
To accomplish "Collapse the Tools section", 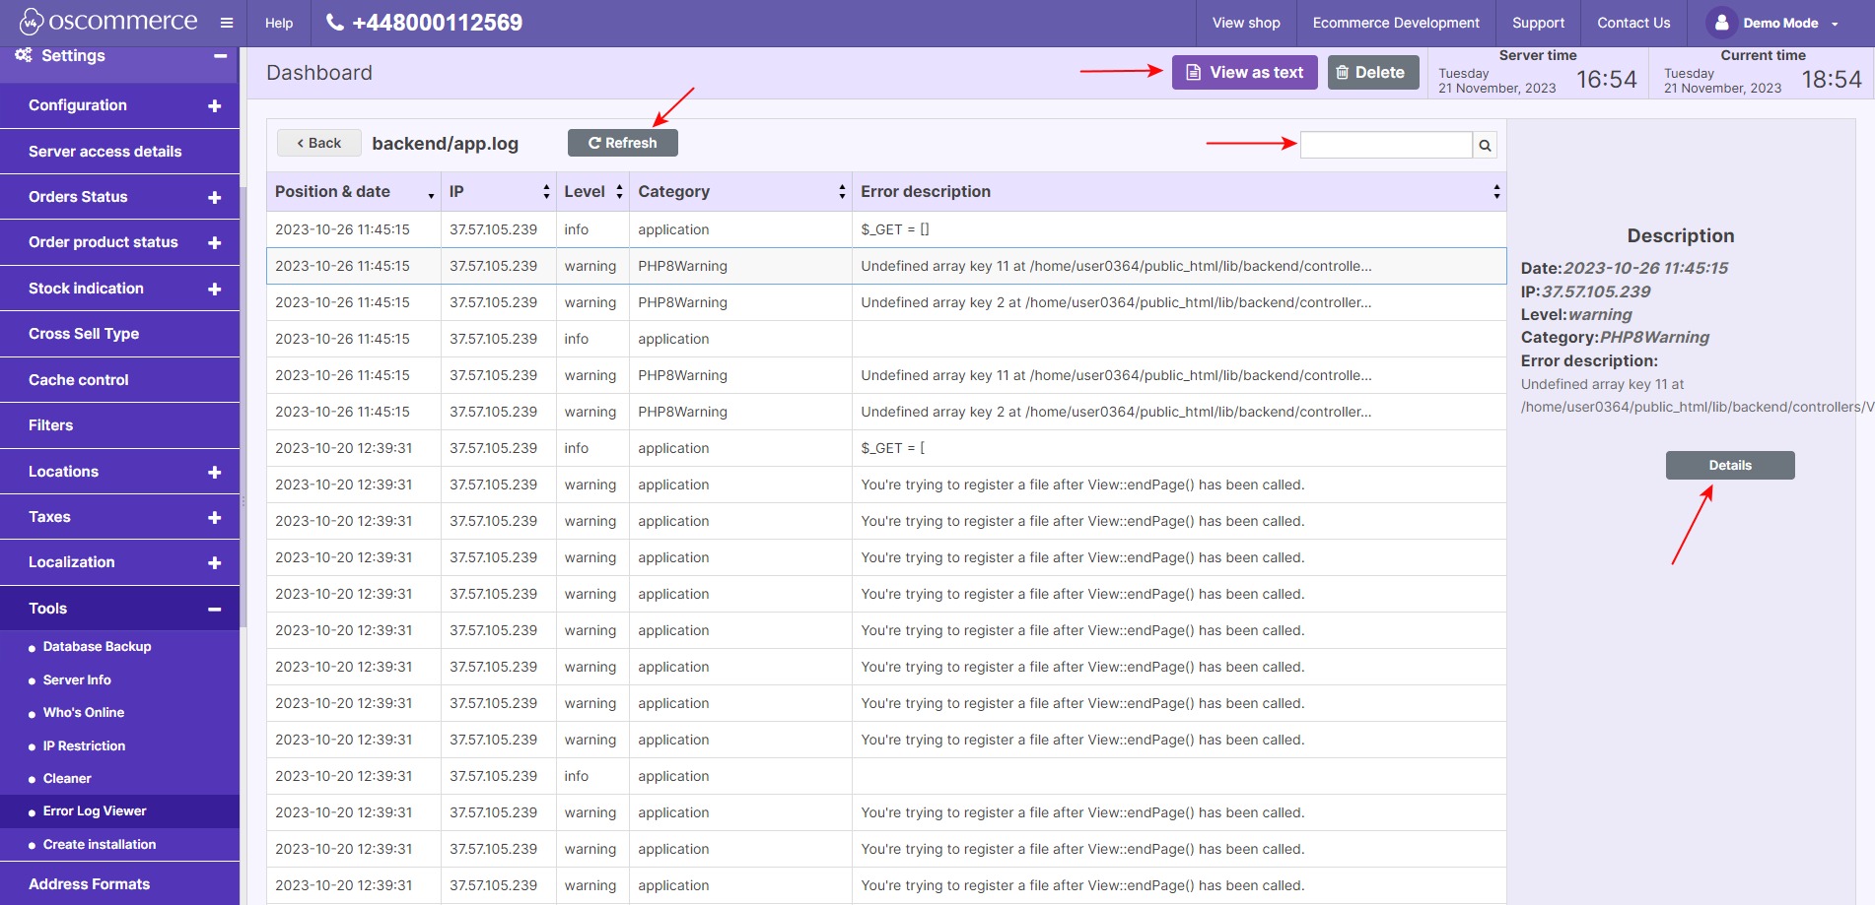I will tap(213, 609).
